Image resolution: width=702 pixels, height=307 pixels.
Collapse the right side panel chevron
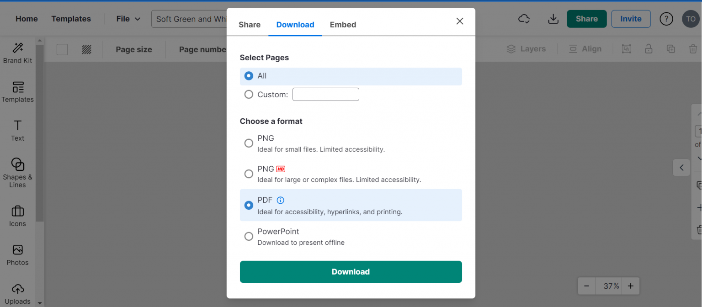[x=681, y=168]
